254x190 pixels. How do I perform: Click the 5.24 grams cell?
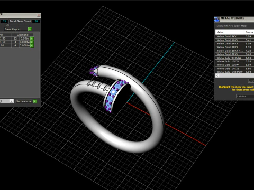(x=249, y=36)
